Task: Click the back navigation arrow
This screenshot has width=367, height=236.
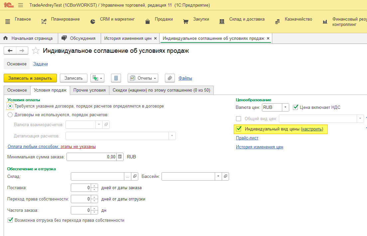Action: tap(10, 50)
